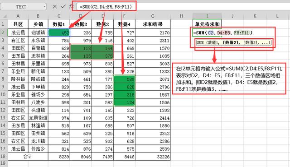Select column H header
This screenshot has height=167, width=290.
(181, 16)
